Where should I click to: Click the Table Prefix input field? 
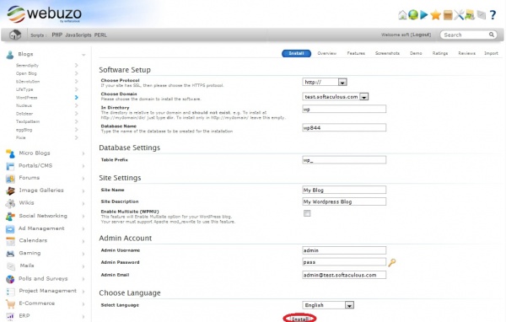tap(344, 159)
